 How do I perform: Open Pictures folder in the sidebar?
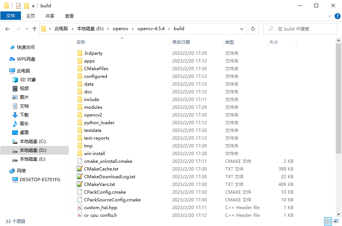pos(21,97)
